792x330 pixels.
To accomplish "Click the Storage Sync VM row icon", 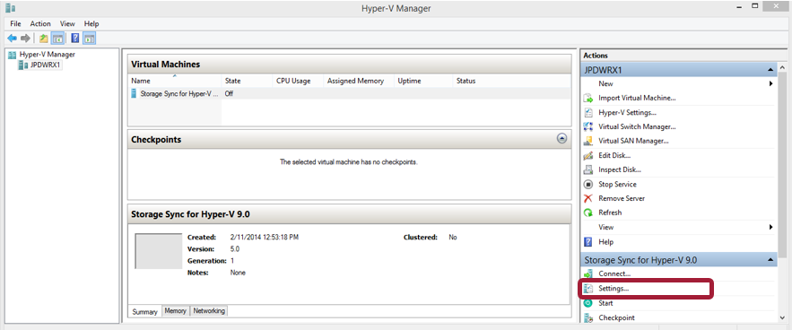I will click(x=134, y=93).
